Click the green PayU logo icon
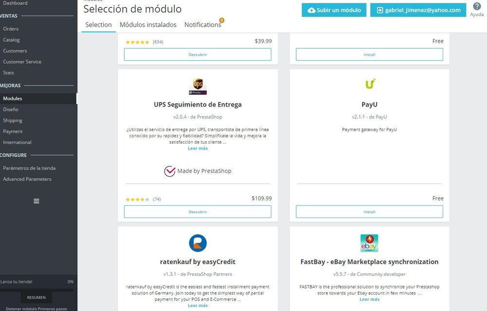487x311 pixels. (370, 84)
